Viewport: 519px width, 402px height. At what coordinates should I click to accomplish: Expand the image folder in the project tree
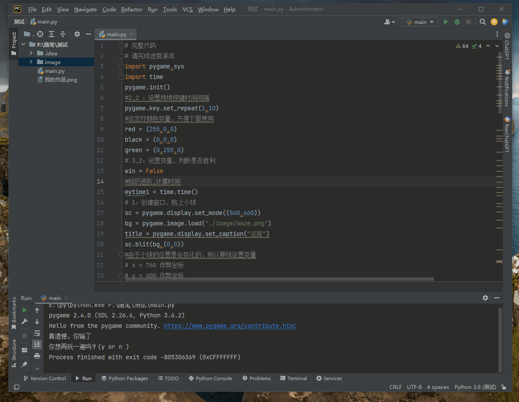(31, 62)
